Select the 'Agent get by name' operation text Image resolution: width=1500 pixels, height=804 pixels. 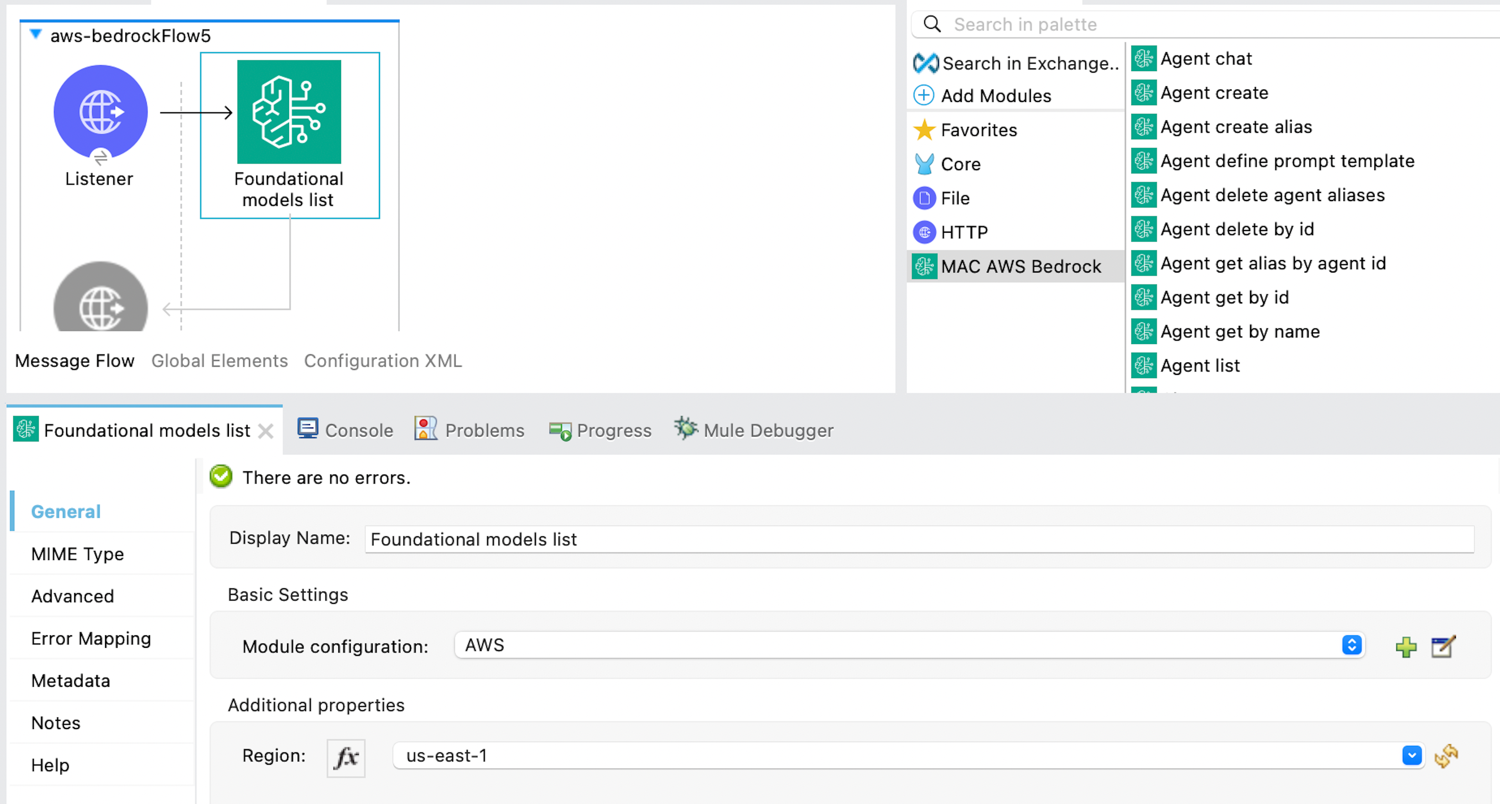pyautogui.click(x=1240, y=332)
